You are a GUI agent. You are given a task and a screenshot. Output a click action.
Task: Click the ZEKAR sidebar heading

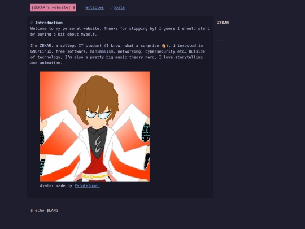coord(223,23)
